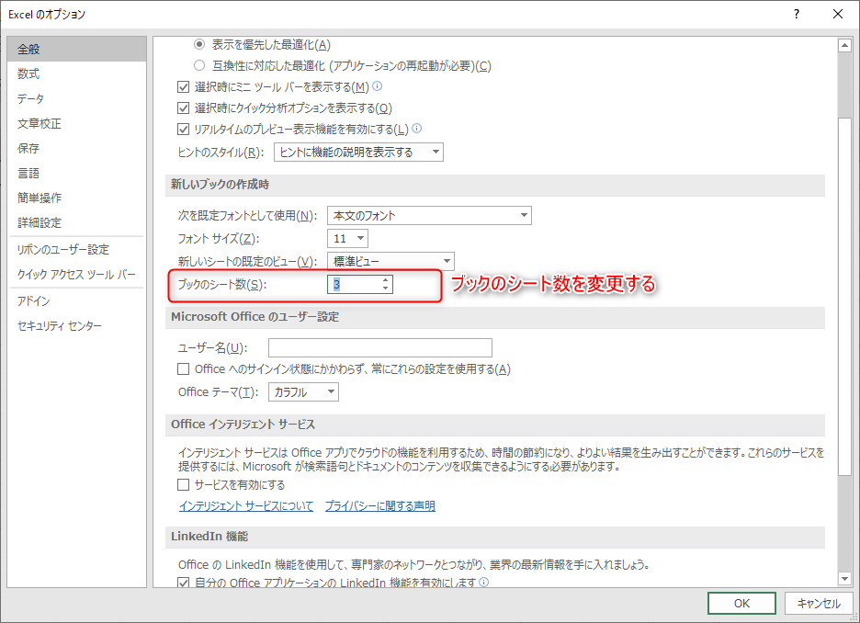Toggle リアルタイムのプレビュー表示機能 checkbox
The image size is (860, 623).
[183, 130]
